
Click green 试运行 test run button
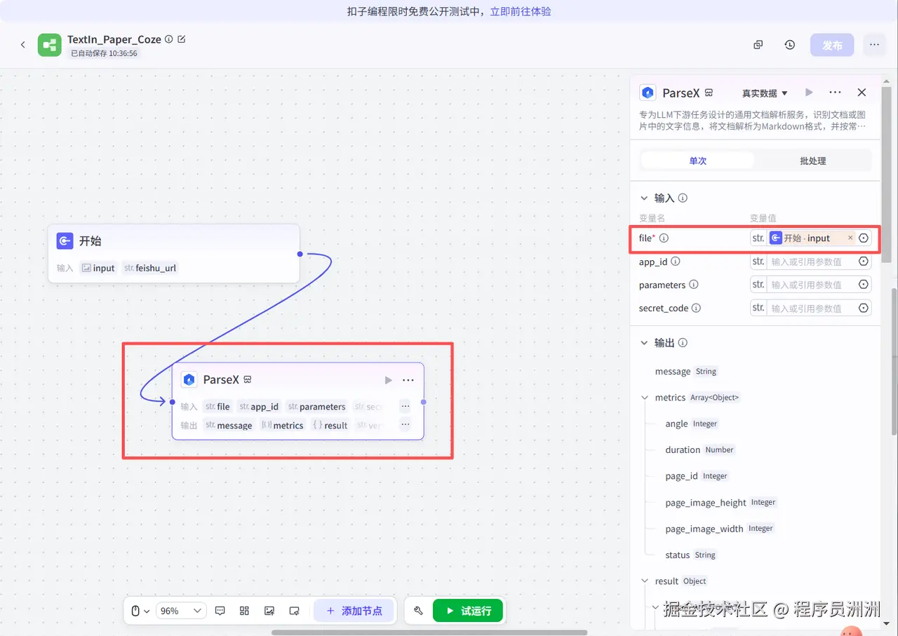pos(467,611)
